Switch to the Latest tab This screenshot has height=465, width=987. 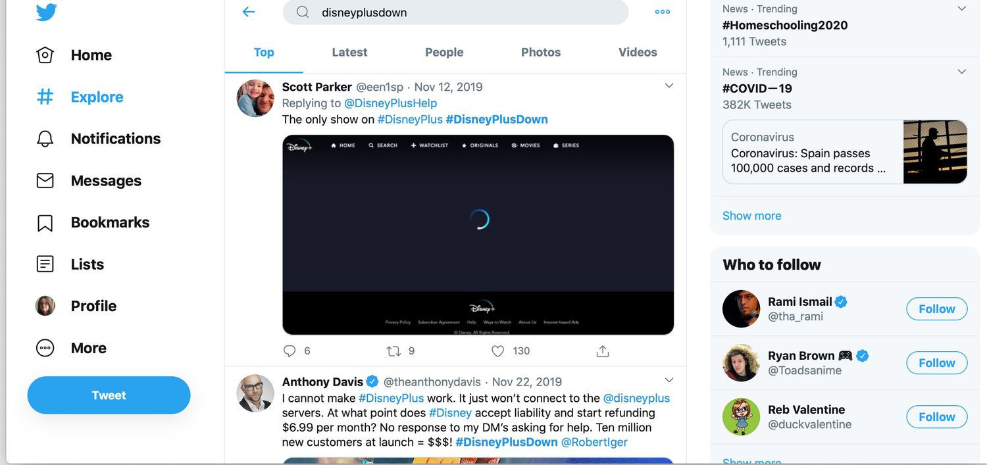349,52
